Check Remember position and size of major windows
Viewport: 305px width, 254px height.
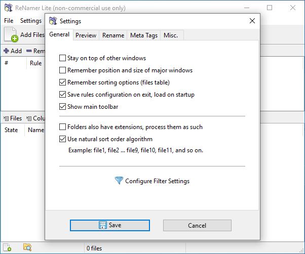[62, 70]
